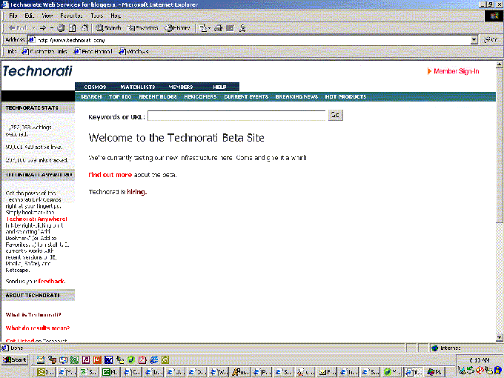Click the Go button beside the address bar

point(491,40)
